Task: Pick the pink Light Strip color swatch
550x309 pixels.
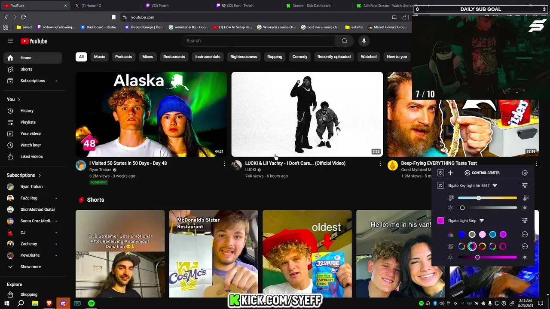Action: point(482,234)
